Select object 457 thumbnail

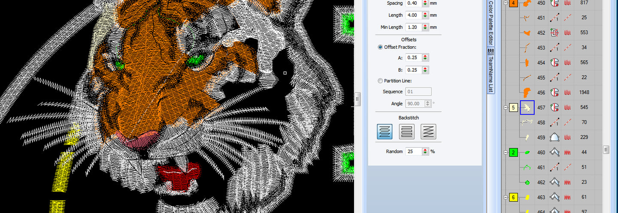pos(527,107)
